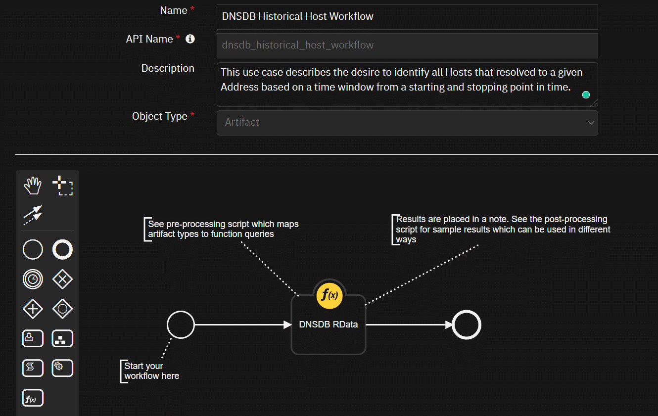Choose the user task palette icon
This screenshot has height=416, width=658.
coord(33,338)
